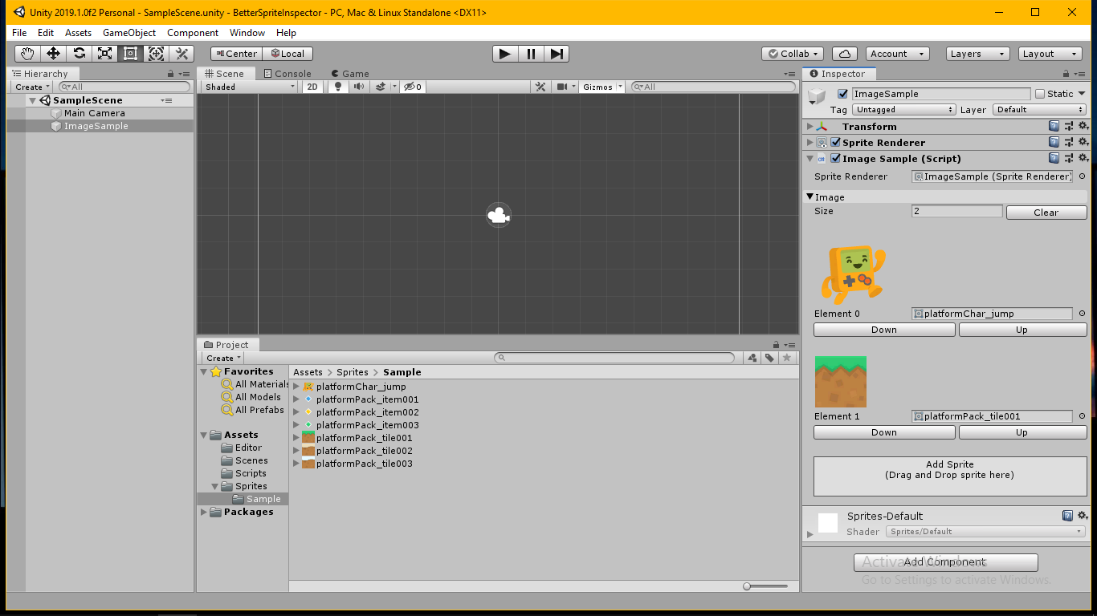Toggle 2D view mode in Scene
Image resolution: width=1097 pixels, height=616 pixels.
point(313,87)
